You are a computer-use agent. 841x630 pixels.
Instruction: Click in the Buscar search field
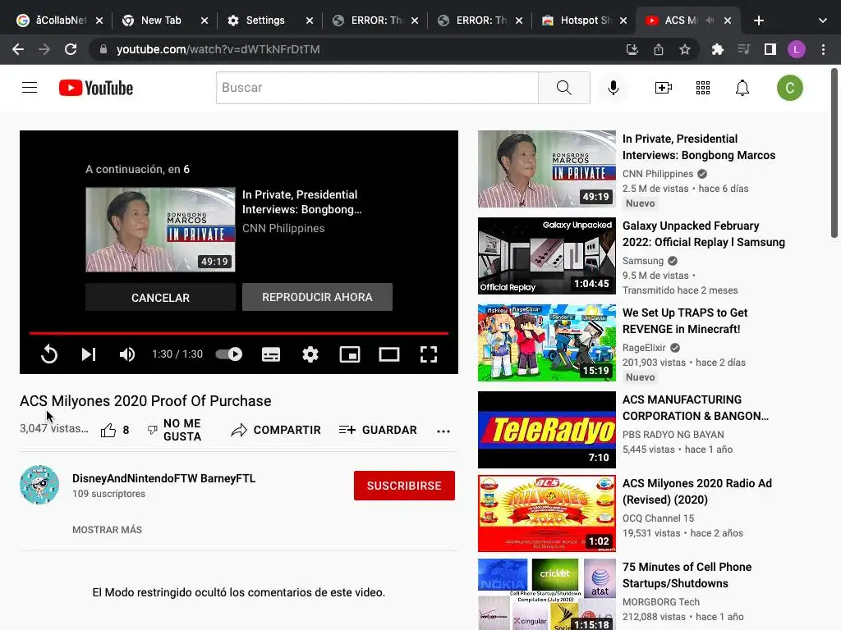[377, 87]
